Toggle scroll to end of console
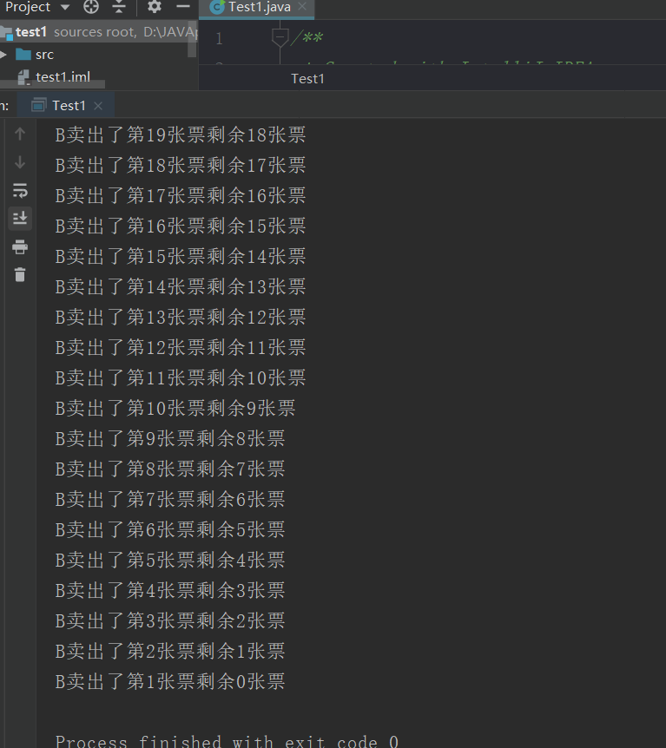666x748 pixels. point(20,219)
